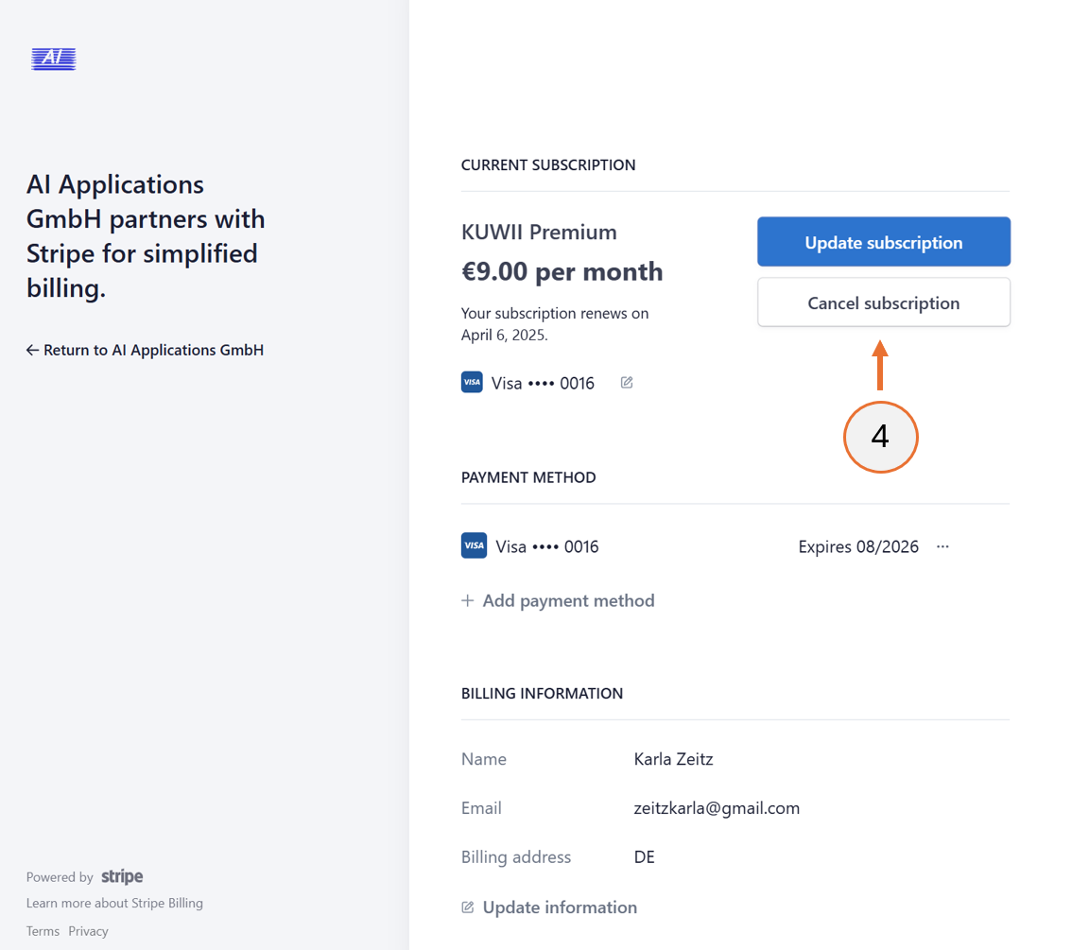Open Learn more about Stripe Billing
The height and width of the screenshot is (950, 1089).
(x=114, y=903)
